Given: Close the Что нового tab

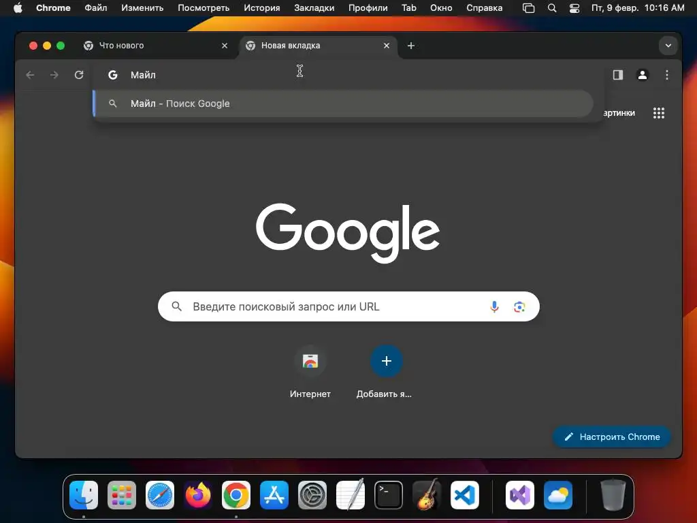Looking at the screenshot, I should click(x=225, y=46).
